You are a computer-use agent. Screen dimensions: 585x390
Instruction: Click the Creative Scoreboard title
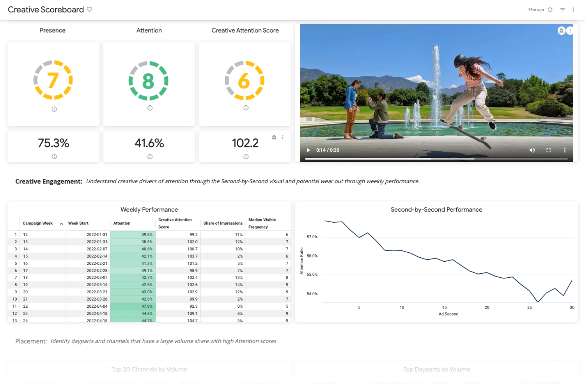46,9
